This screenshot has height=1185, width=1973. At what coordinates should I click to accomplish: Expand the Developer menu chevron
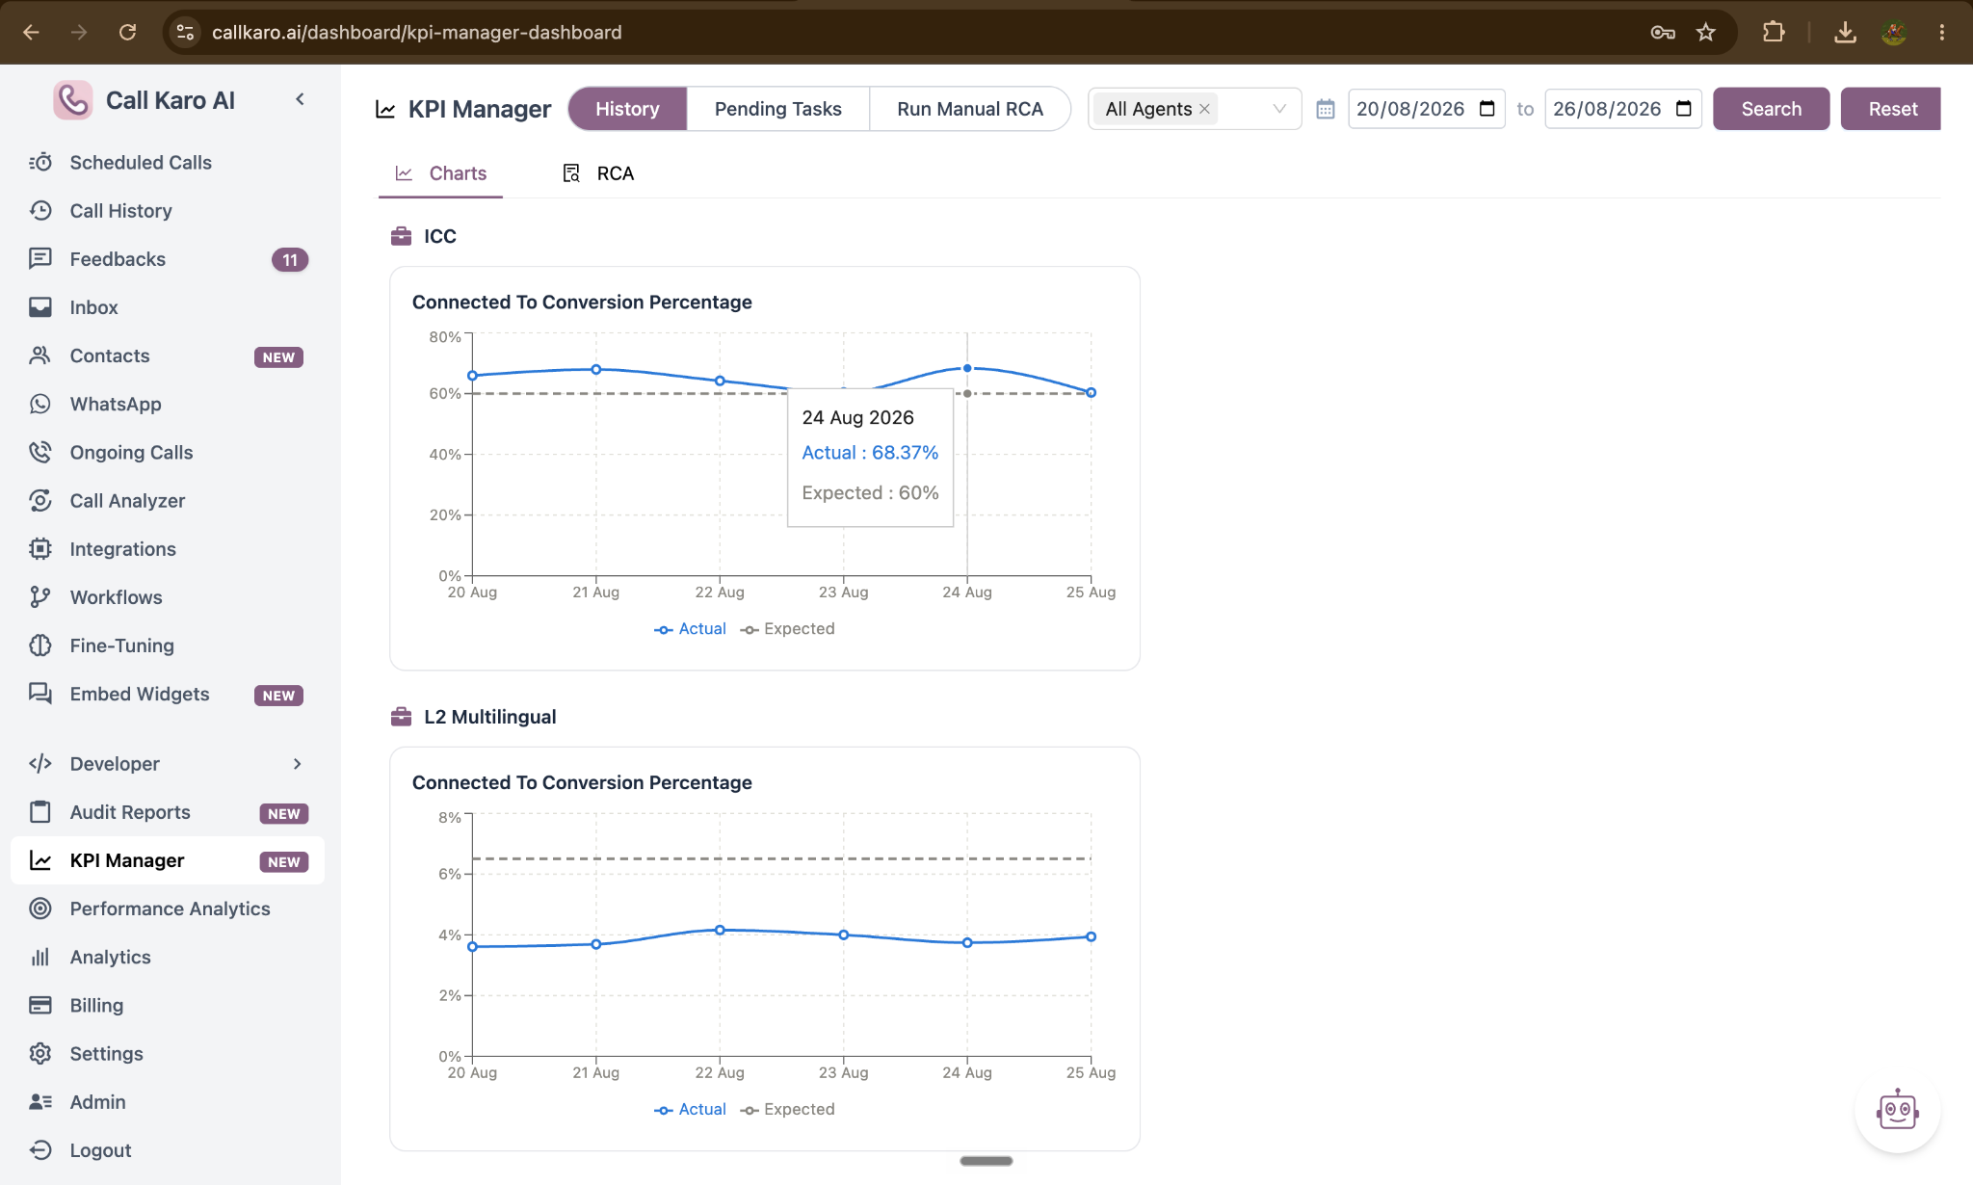[x=298, y=764]
